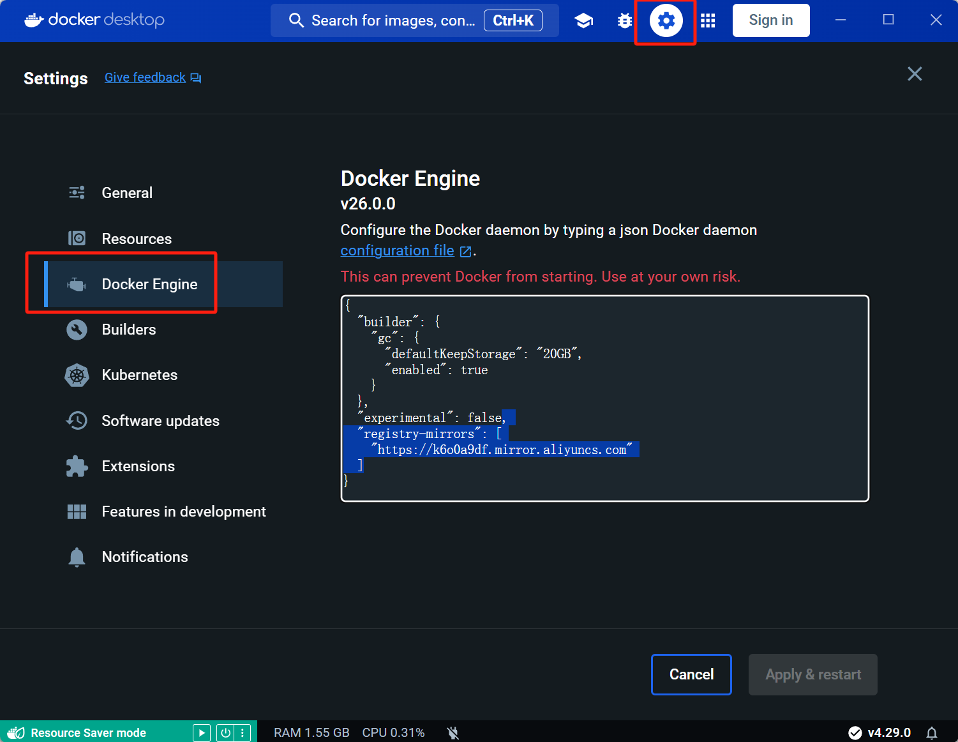
Task: Open the Give feedback link
Action: tap(145, 77)
